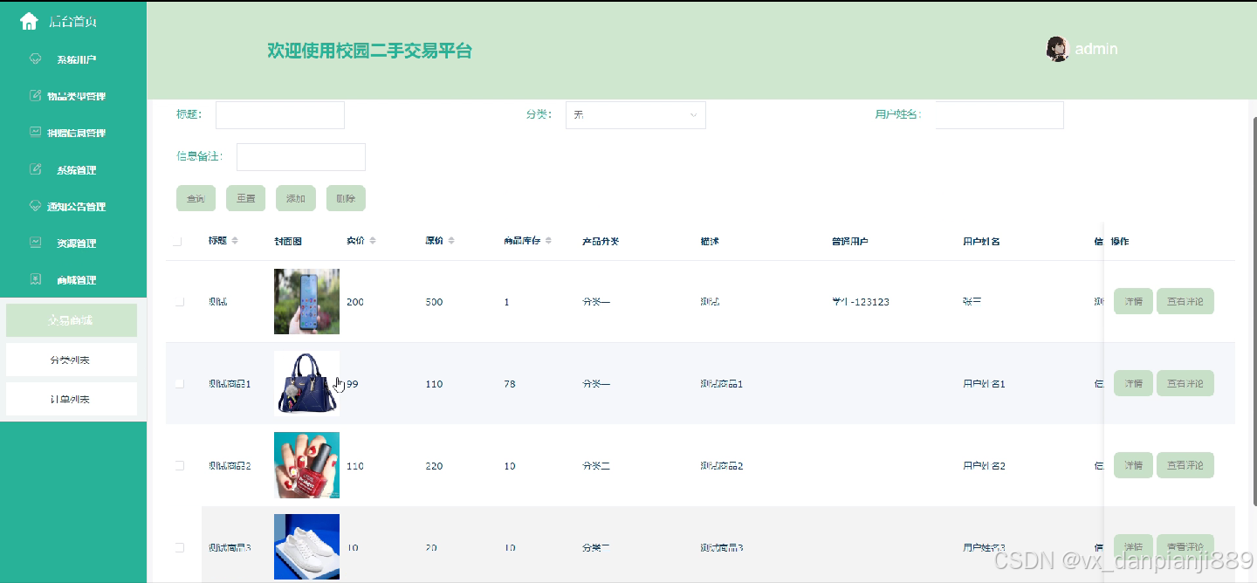Click the 用户姓名 column header
The height and width of the screenshot is (583, 1257).
(x=981, y=241)
